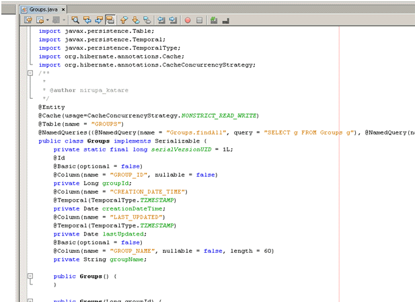Click import CacheConcurrencyStrategy line
This screenshot has width=415, height=302.
147,65
